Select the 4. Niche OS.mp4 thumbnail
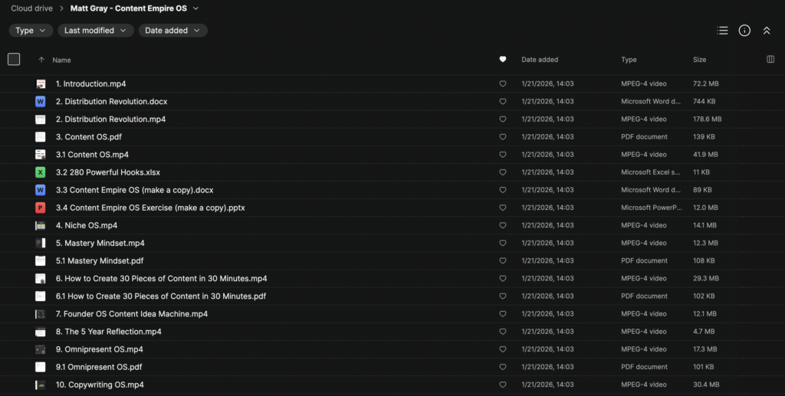785x396 pixels. click(41, 226)
